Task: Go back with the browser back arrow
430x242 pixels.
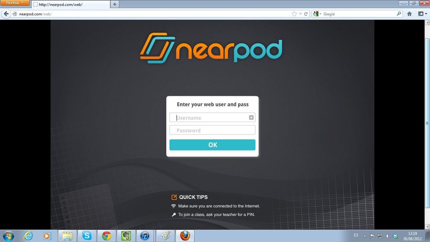Action: tap(6, 14)
